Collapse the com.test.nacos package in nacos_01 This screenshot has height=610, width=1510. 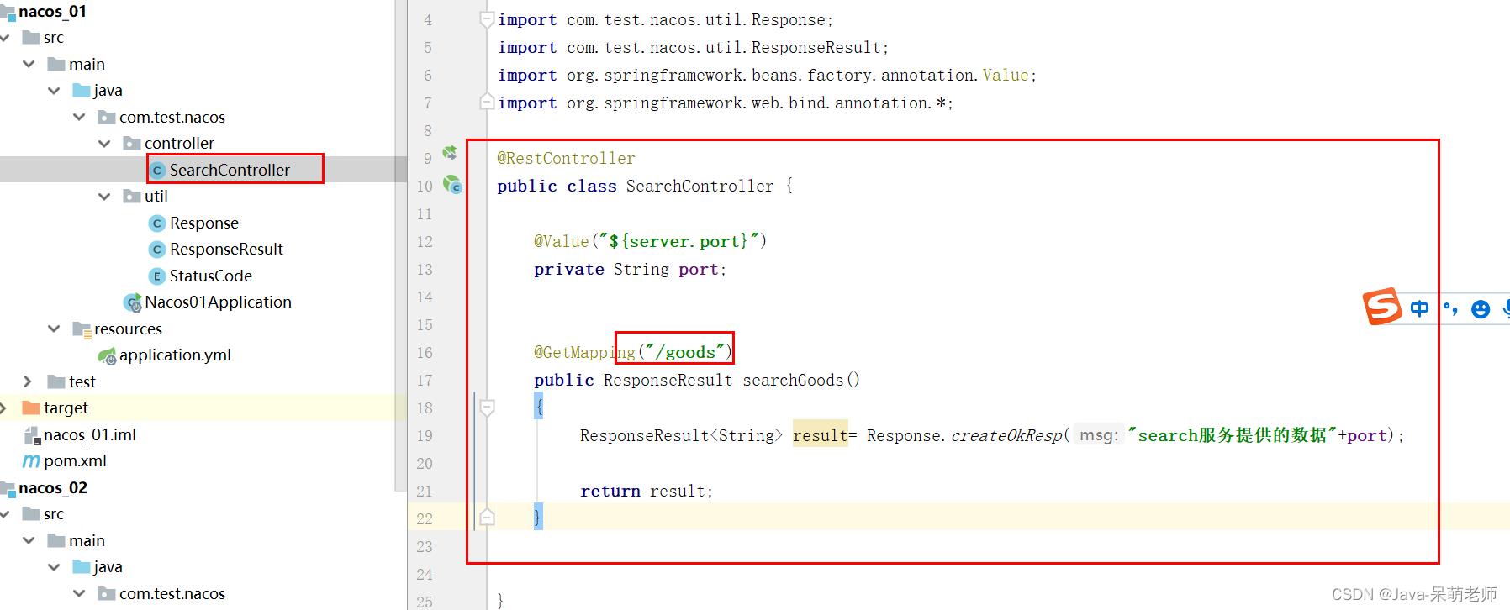[x=79, y=117]
